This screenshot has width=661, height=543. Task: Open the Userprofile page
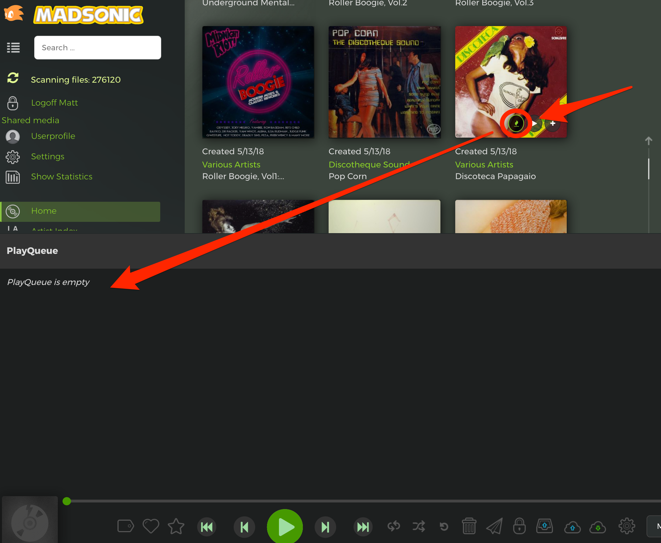(x=53, y=136)
